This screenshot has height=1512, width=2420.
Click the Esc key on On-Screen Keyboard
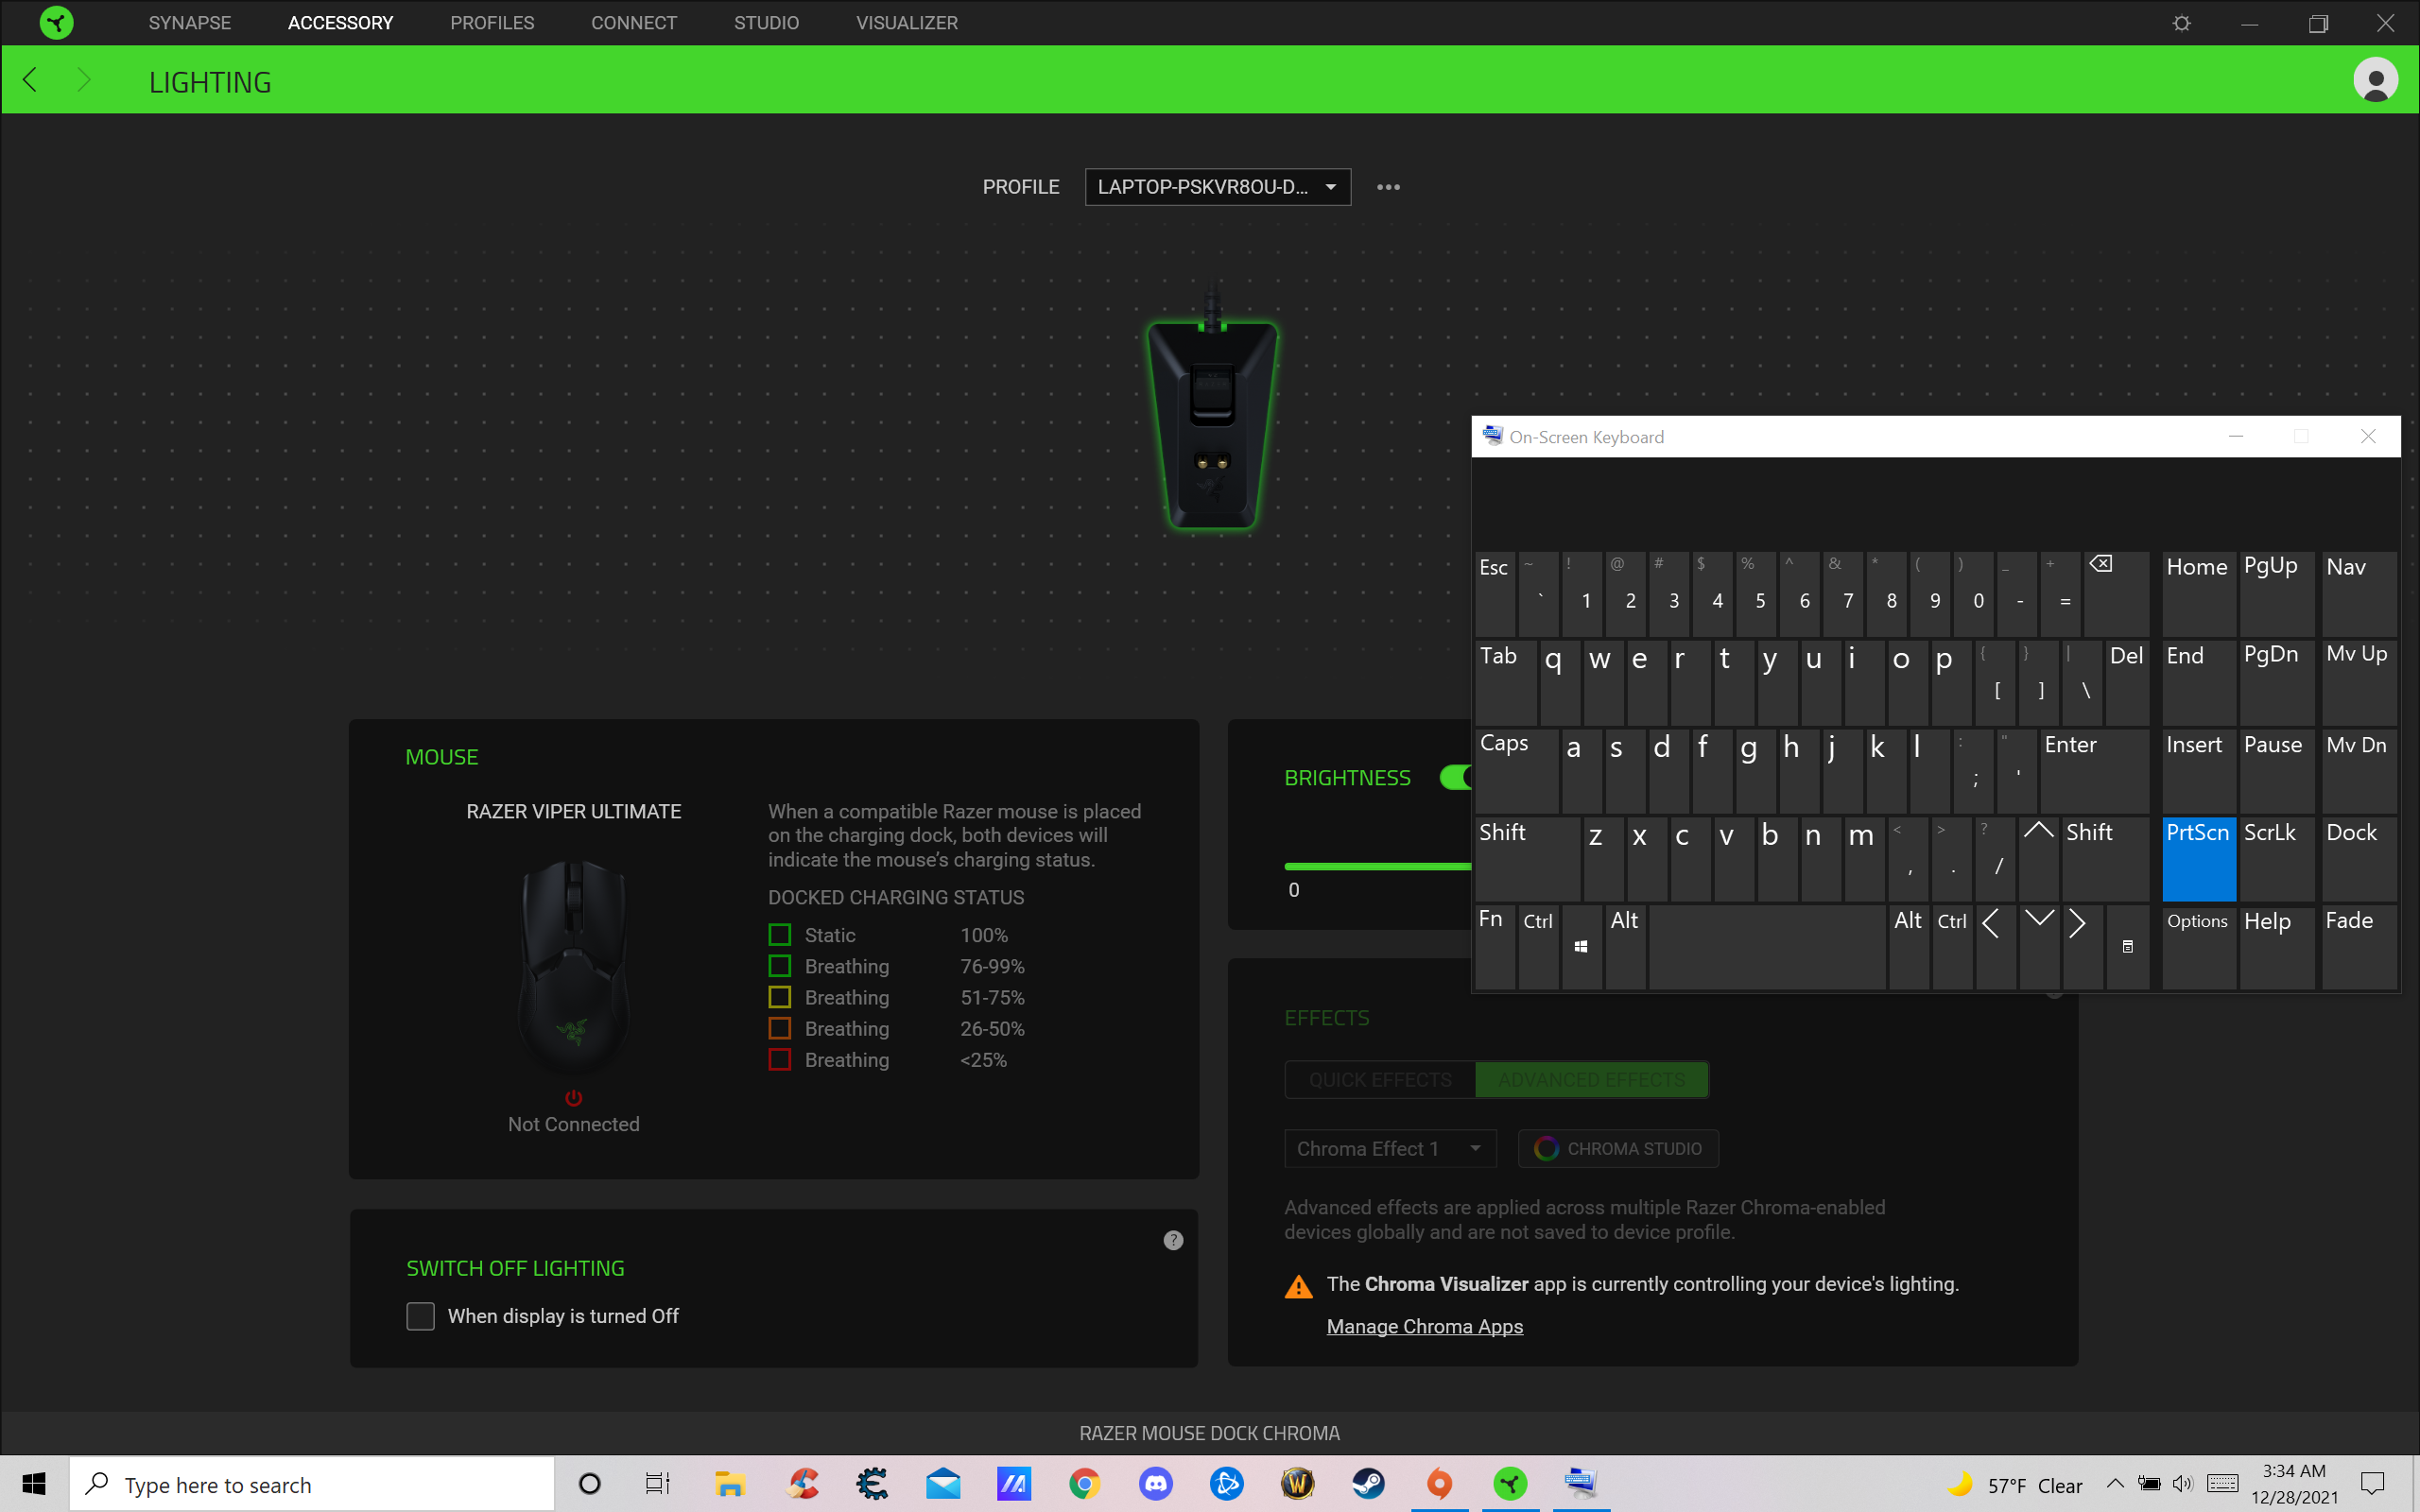point(1494,594)
